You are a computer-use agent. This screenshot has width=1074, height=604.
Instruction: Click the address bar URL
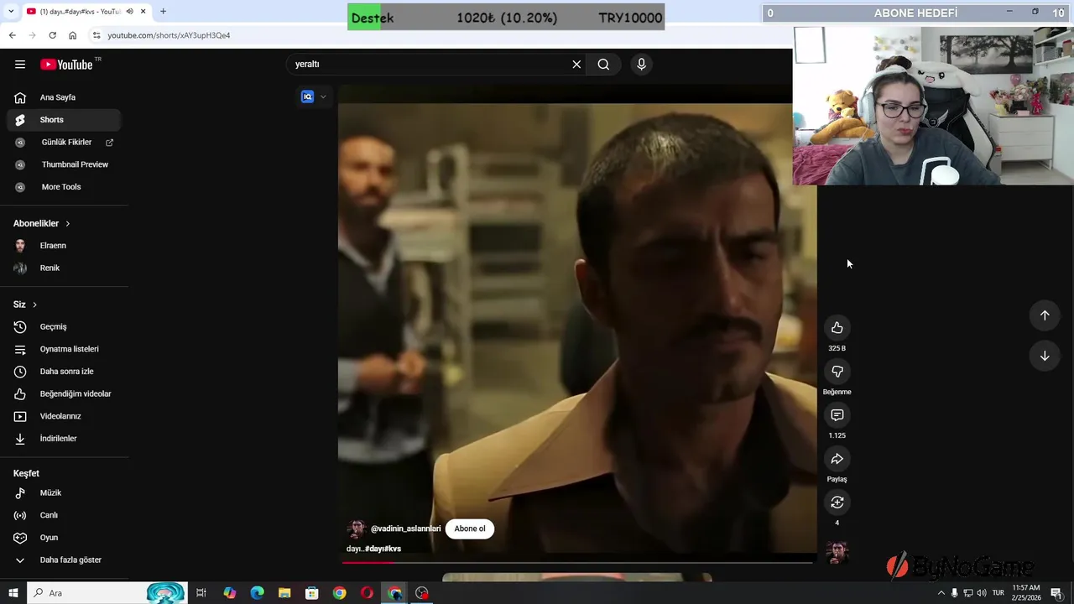tap(169, 35)
